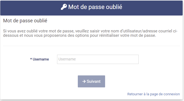Click the empty right end of Username field
The width and height of the screenshot is (184, 101).
tap(129, 59)
